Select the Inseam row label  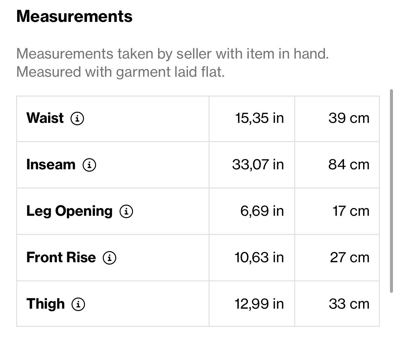tap(51, 165)
